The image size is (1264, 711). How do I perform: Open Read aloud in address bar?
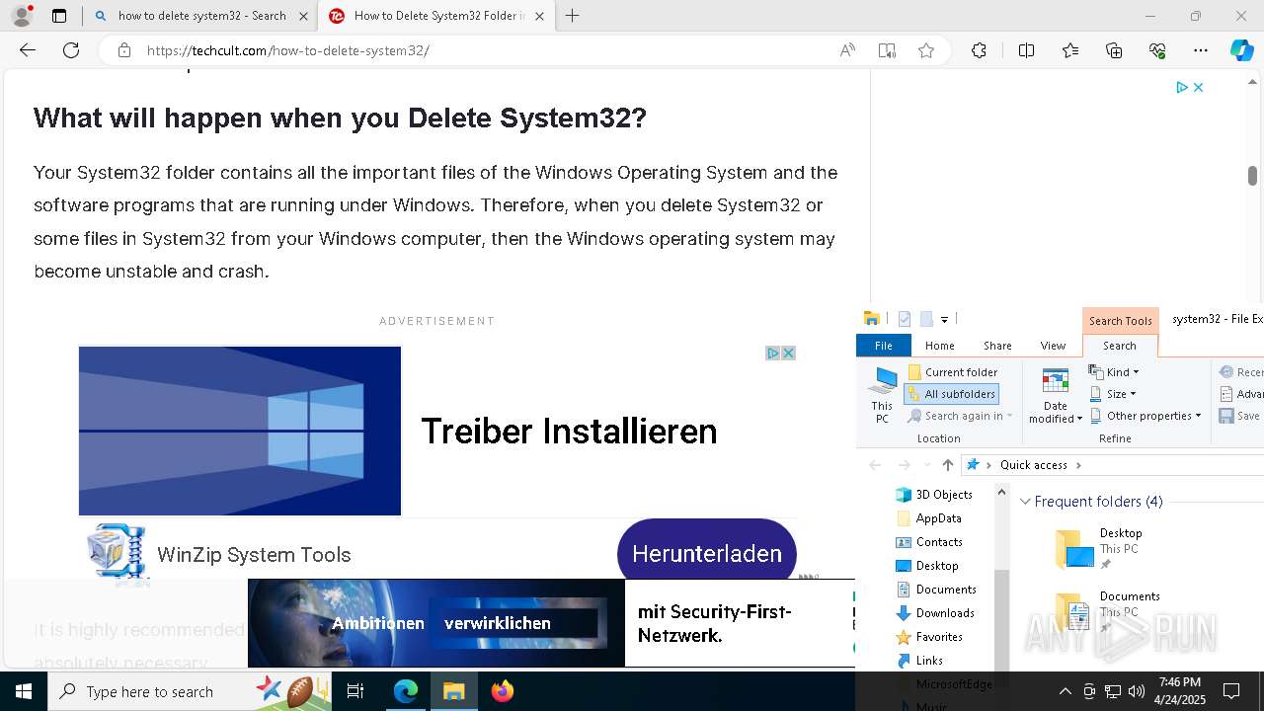point(847,50)
